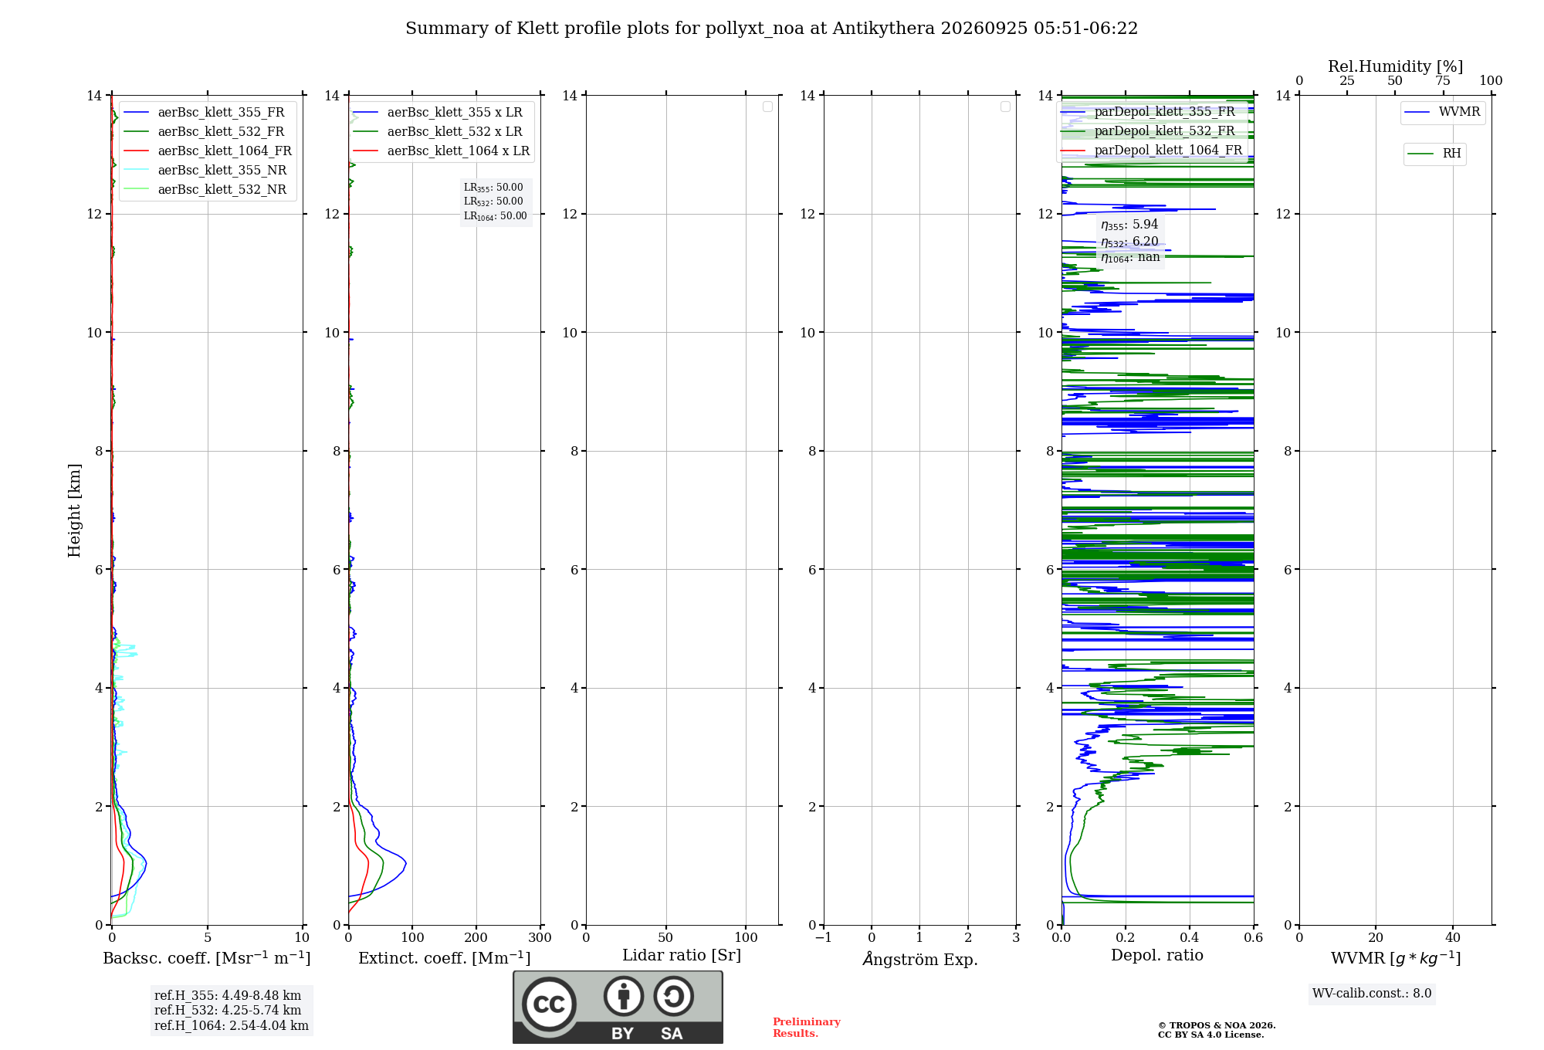Click the 'η532: 6.20' annotation
1544x1050 pixels.
click(1129, 242)
